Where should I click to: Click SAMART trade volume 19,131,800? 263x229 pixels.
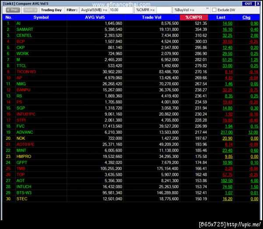tap(169, 29)
